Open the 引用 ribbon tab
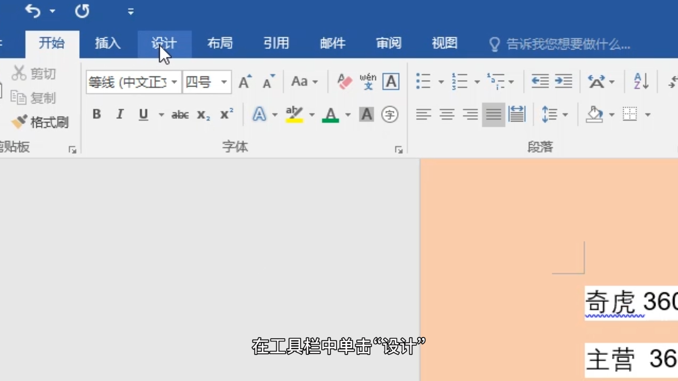The width and height of the screenshot is (678, 381). click(276, 43)
